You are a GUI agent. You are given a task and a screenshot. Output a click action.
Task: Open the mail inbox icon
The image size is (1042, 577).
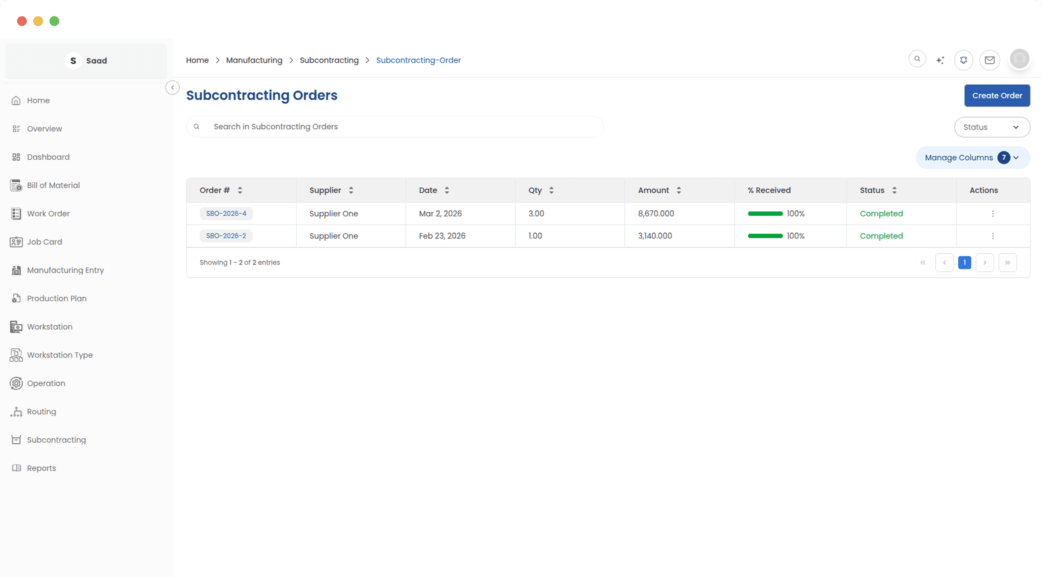point(989,60)
